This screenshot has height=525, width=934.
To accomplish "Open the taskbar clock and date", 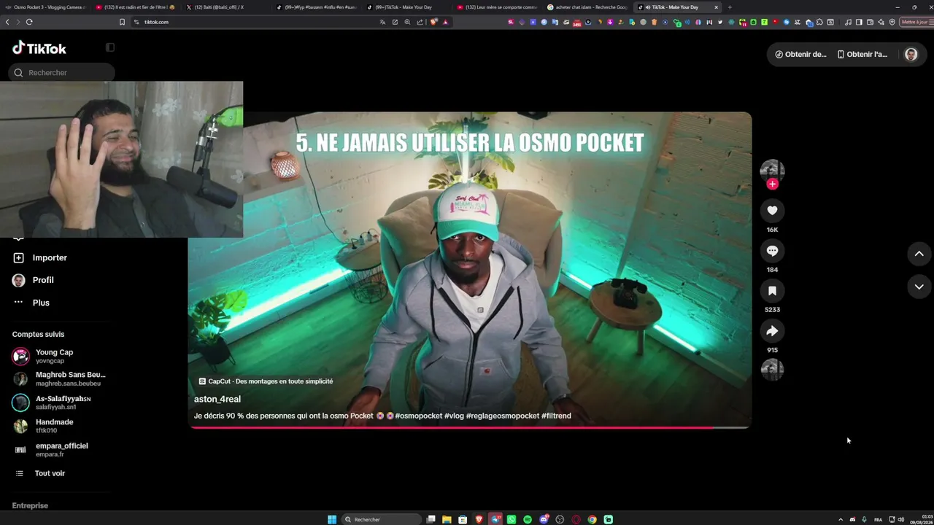I will (x=921, y=519).
